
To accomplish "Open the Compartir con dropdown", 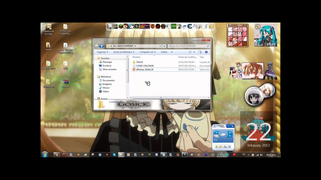I will click(147, 52).
